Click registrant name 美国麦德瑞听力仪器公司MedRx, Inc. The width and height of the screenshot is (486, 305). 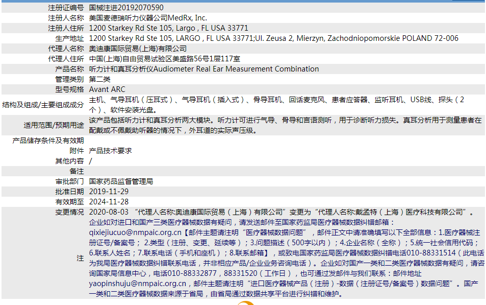[x=148, y=18]
